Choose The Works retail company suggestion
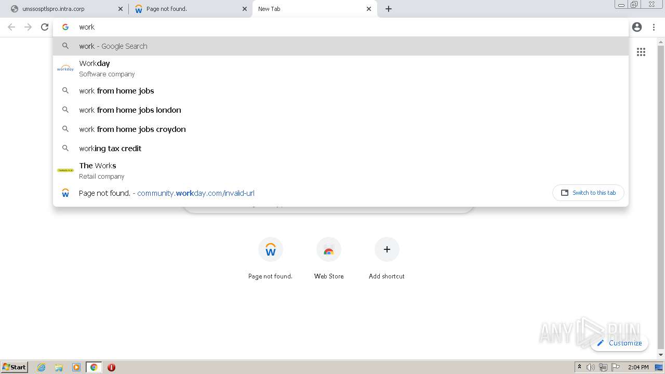The width and height of the screenshot is (665, 374). [x=340, y=170]
